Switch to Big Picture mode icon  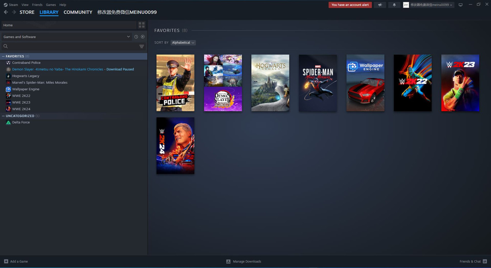tap(461, 5)
